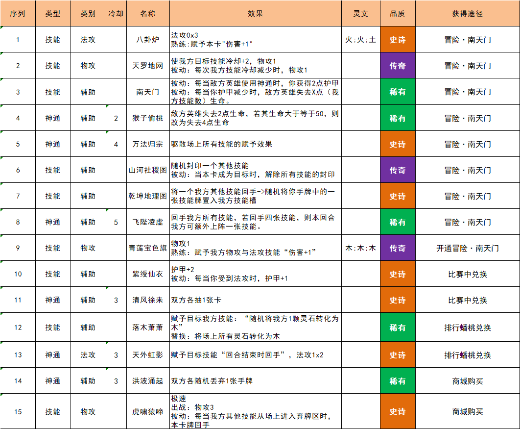Click the 类别 column header
Screen dimensions: 520x429
point(88,14)
